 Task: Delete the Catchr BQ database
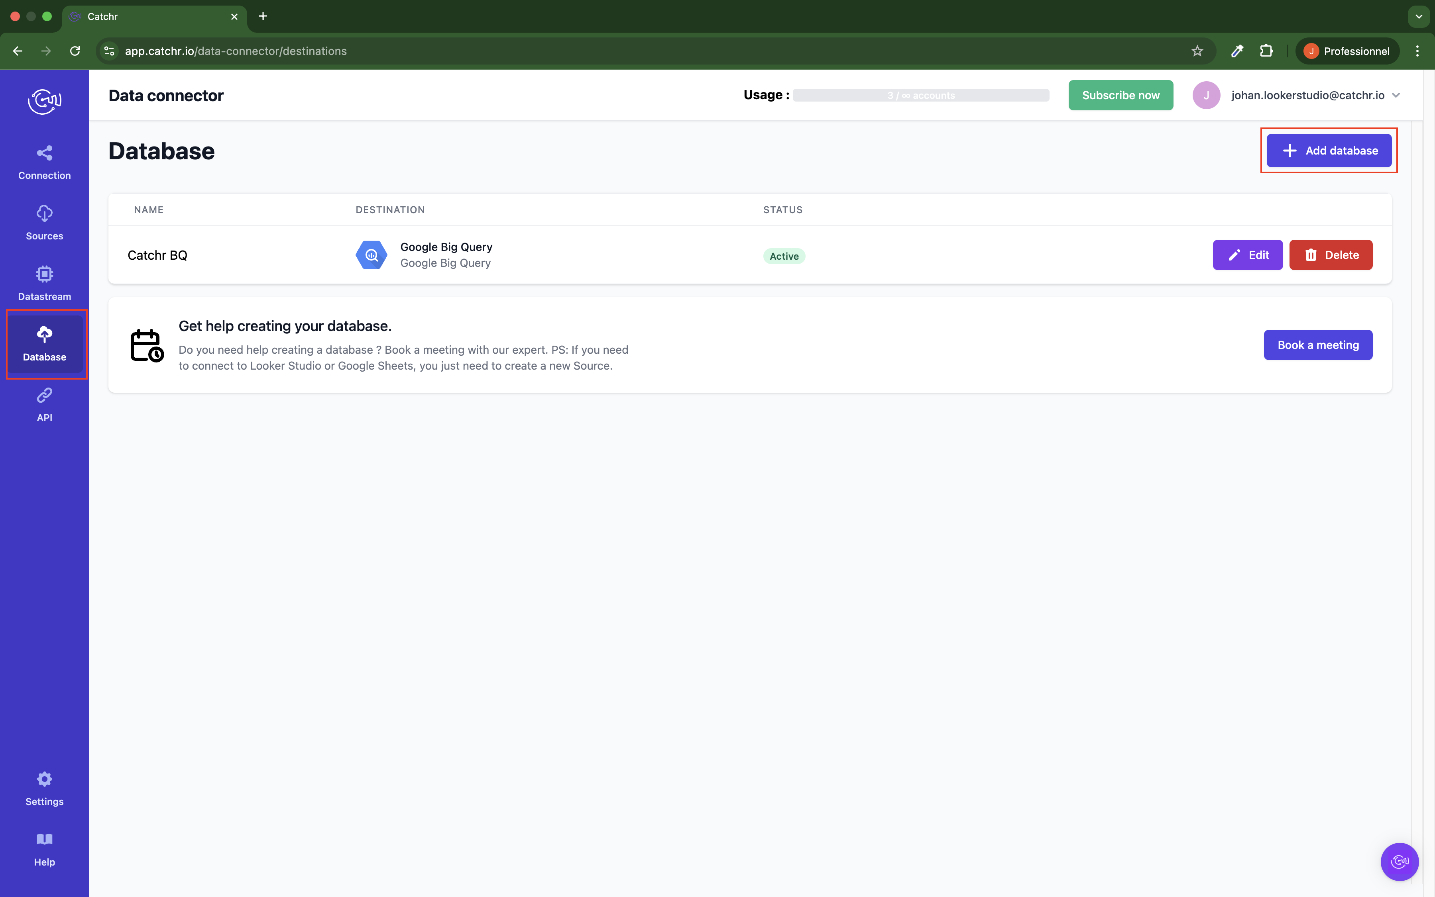pyautogui.click(x=1331, y=255)
